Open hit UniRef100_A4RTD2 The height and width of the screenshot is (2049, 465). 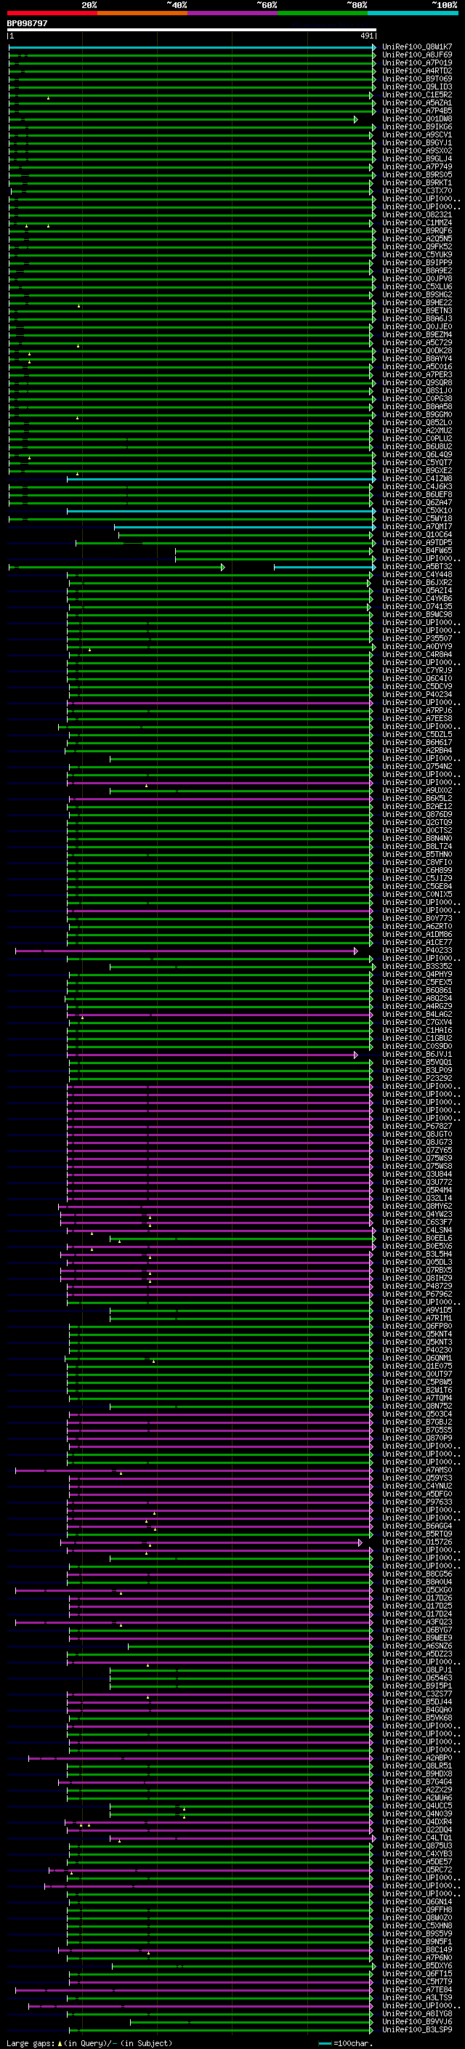(417, 71)
